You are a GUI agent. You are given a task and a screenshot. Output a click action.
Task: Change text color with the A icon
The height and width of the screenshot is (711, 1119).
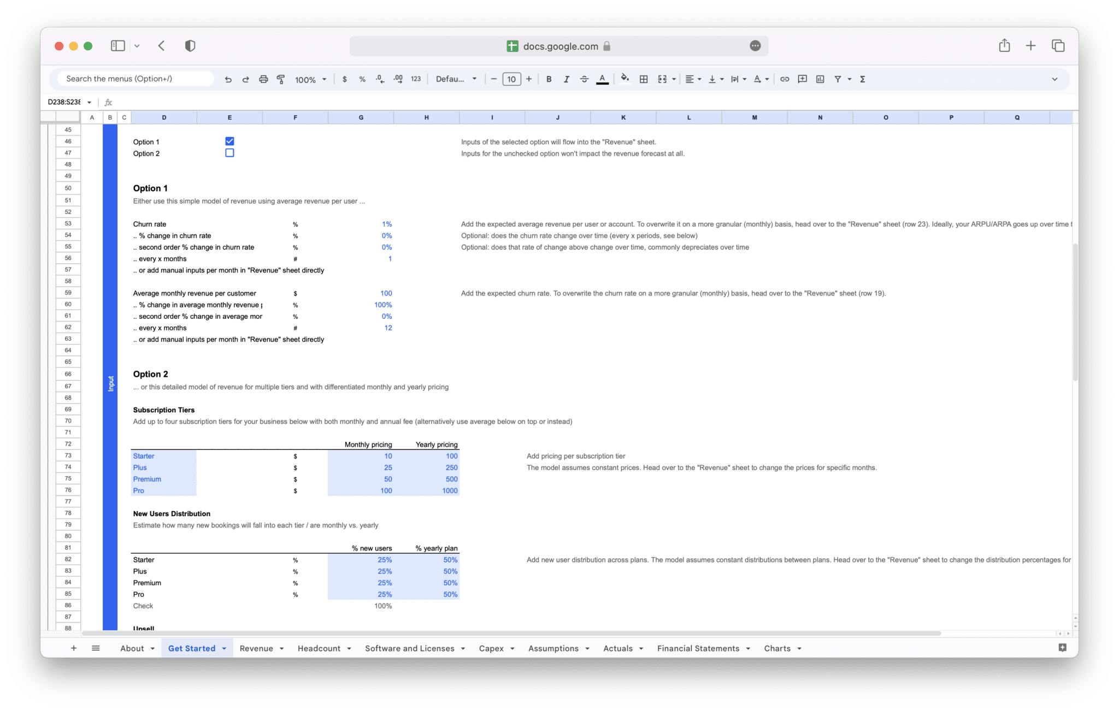[602, 79]
